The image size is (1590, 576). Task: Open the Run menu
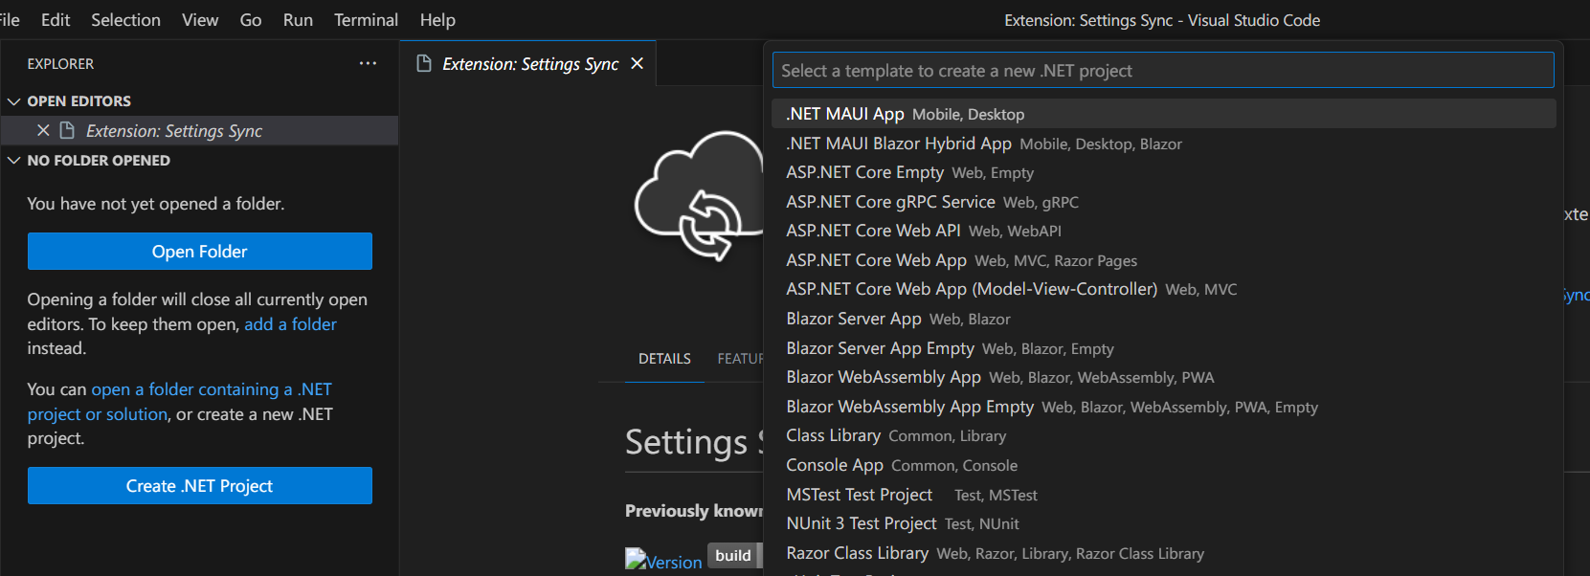pyautogui.click(x=298, y=20)
